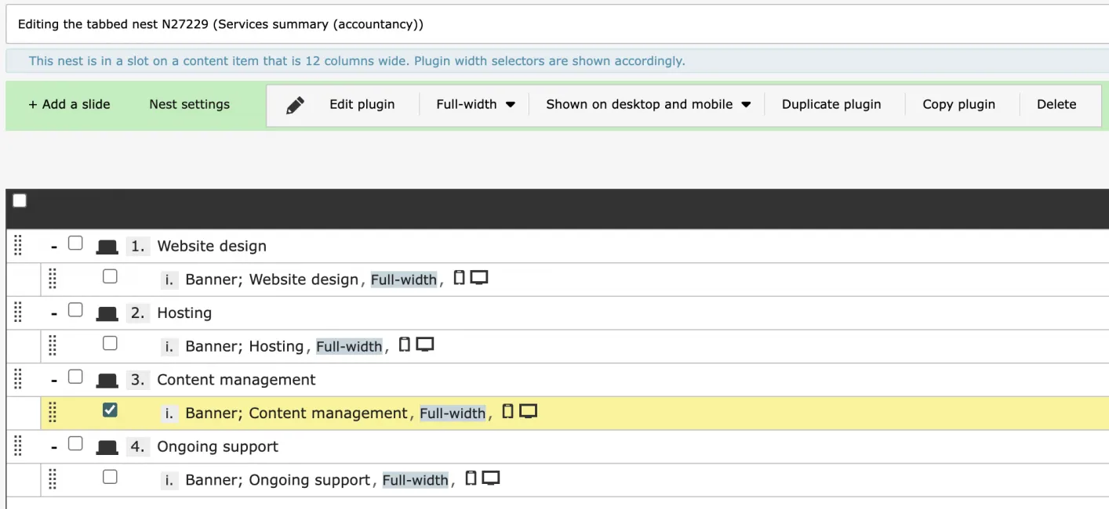Click Duplicate plugin in the toolbar
Screen dimensions: 1109x509
(831, 103)
